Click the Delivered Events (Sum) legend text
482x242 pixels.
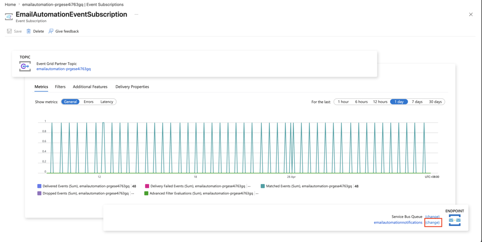coord(86,186)
